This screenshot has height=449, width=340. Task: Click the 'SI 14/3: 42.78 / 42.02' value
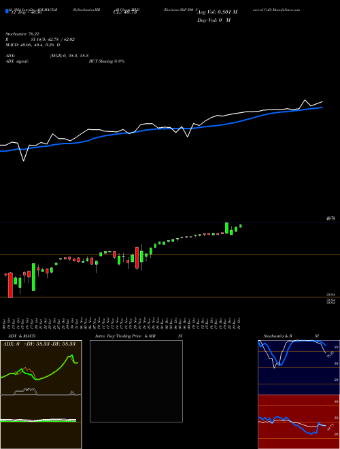pyautogui.click(x=53, y=39)
